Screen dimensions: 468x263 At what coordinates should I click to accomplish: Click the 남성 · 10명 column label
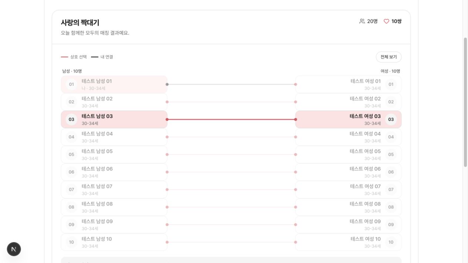[x=72, y=71]
